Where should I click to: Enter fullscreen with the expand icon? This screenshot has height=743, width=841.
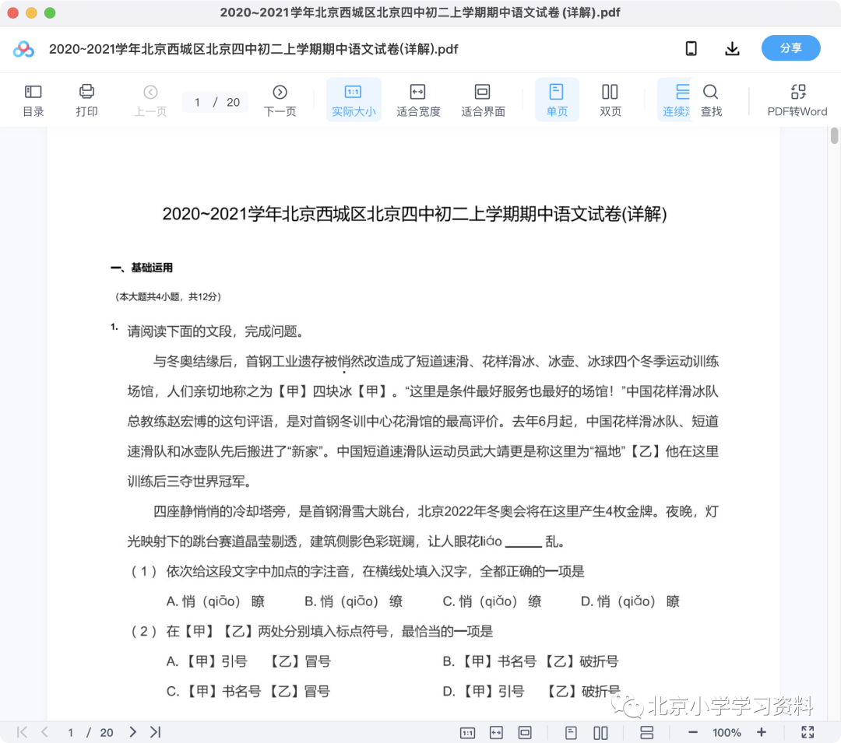808,732
